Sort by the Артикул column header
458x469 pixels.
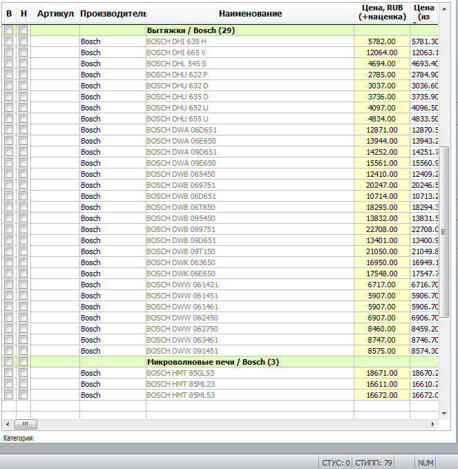click(x=55, y=13)
